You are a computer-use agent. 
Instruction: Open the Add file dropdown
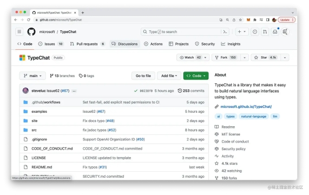coord(169,76)
